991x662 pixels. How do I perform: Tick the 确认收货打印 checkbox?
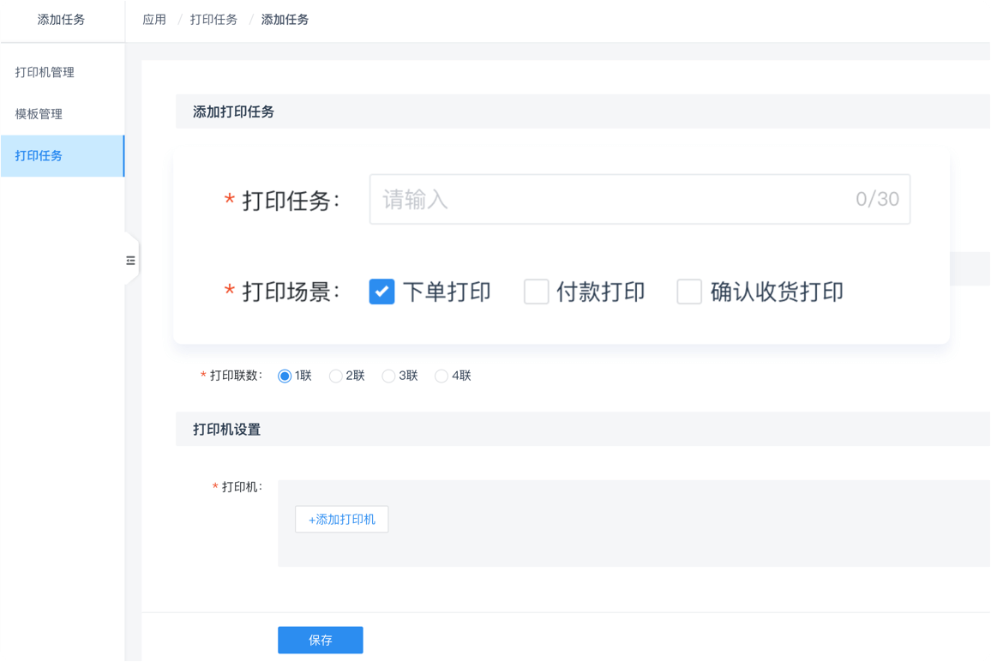(689, 292)
